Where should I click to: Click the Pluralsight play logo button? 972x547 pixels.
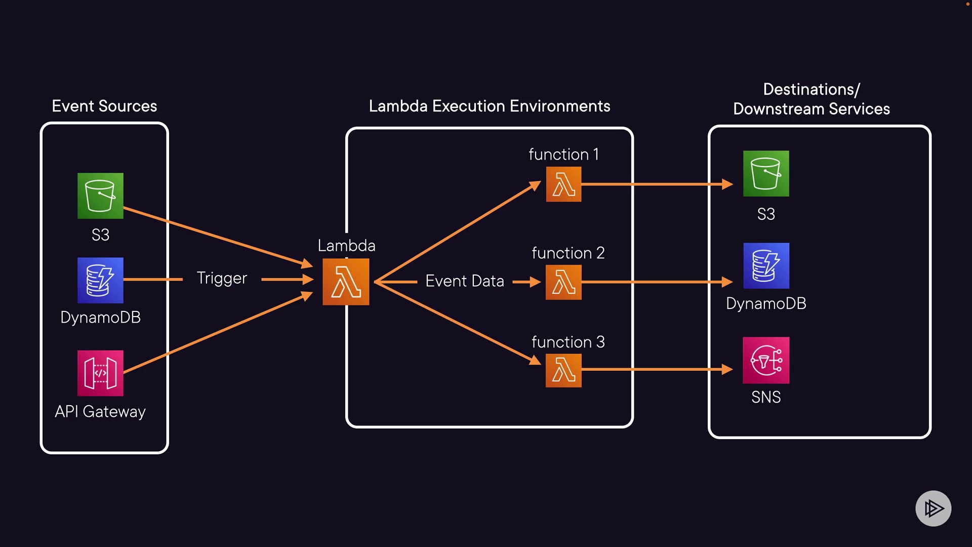click(x=933, y=508)
